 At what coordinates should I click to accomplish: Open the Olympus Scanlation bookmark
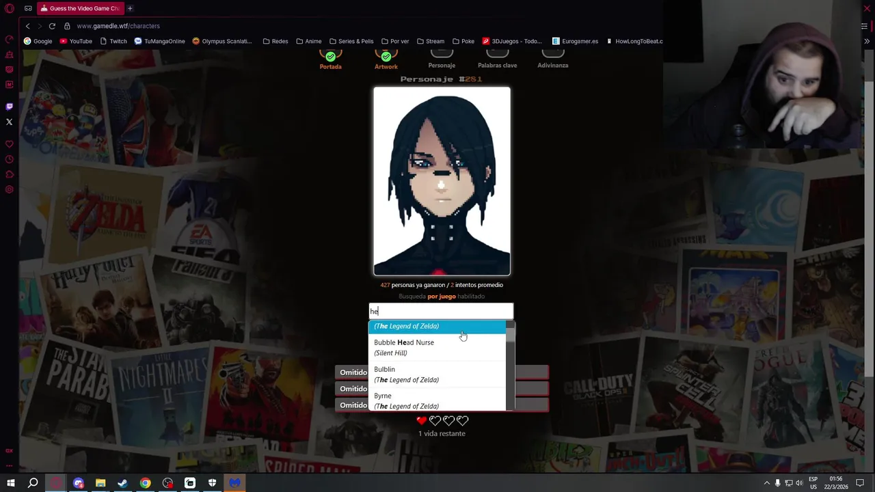tap(222, 41)
